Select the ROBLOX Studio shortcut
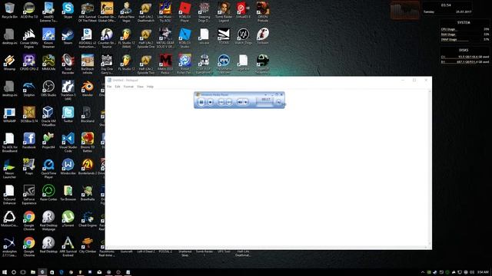This screenshot has width=492, height=276. click(184, 38)
